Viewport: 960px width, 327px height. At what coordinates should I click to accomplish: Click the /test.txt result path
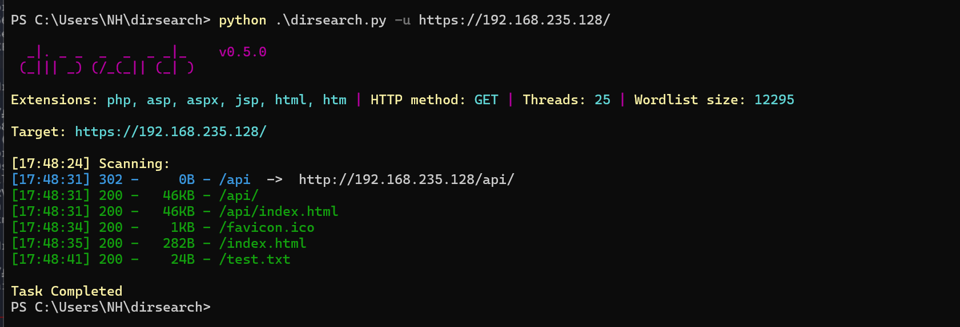[x=255, y=259]
